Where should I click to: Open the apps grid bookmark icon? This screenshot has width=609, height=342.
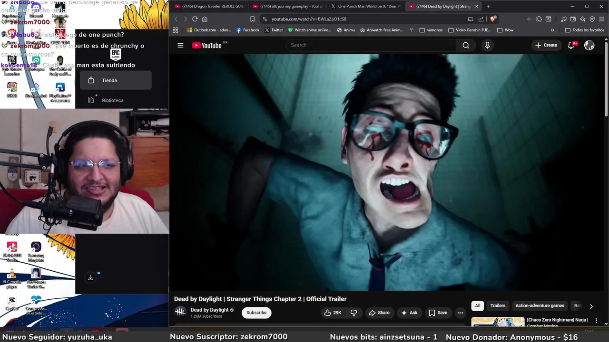[176, 30]
